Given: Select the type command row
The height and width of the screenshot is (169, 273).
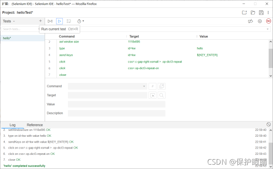Looking at the screenshot, I should click(158, 48).
